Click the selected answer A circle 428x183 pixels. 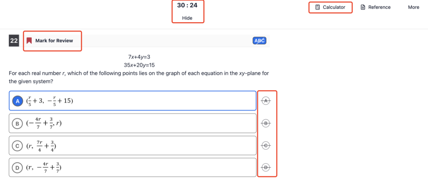coord(18,101)
